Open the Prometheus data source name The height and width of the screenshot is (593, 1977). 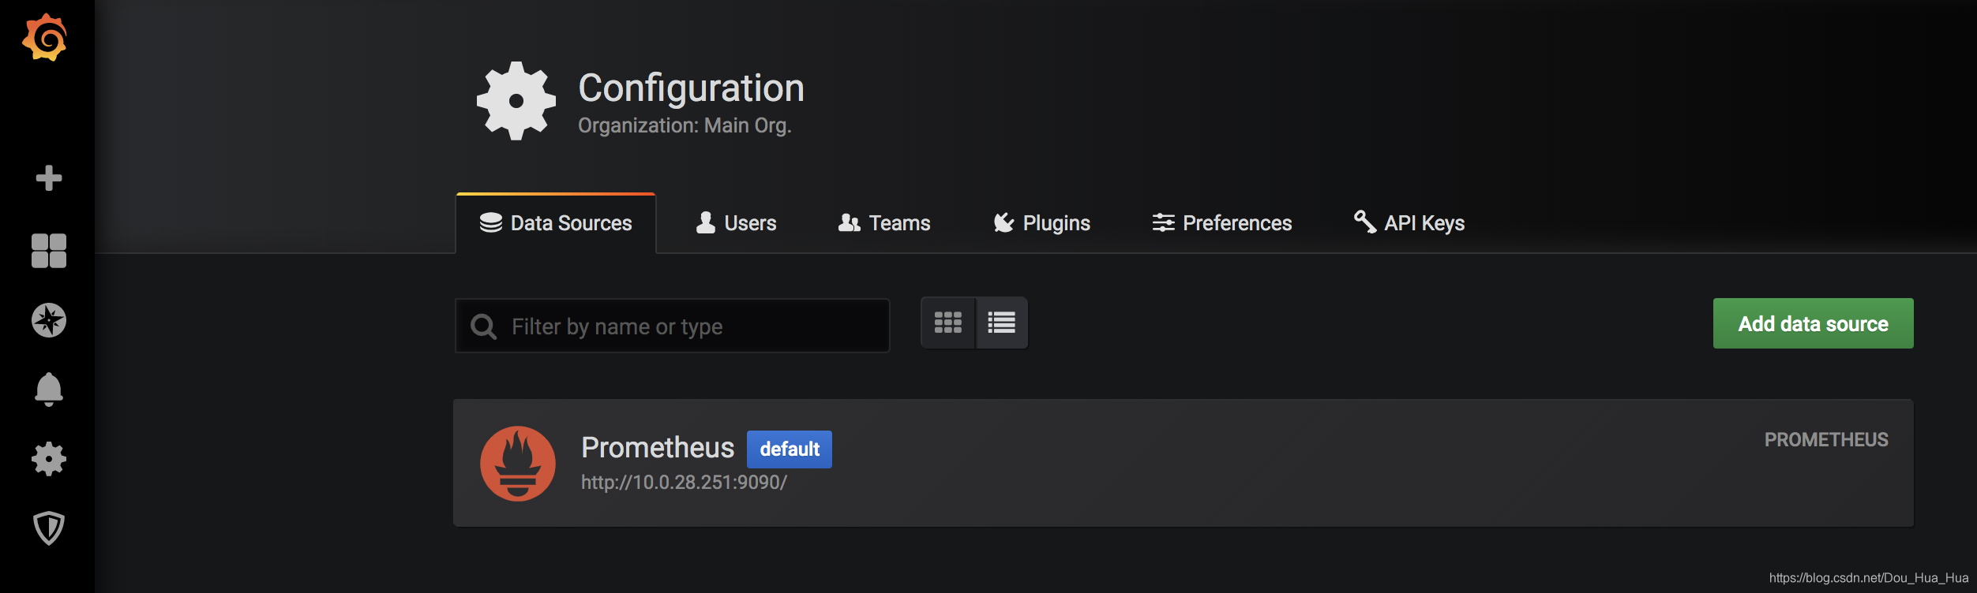coord(658,448)
